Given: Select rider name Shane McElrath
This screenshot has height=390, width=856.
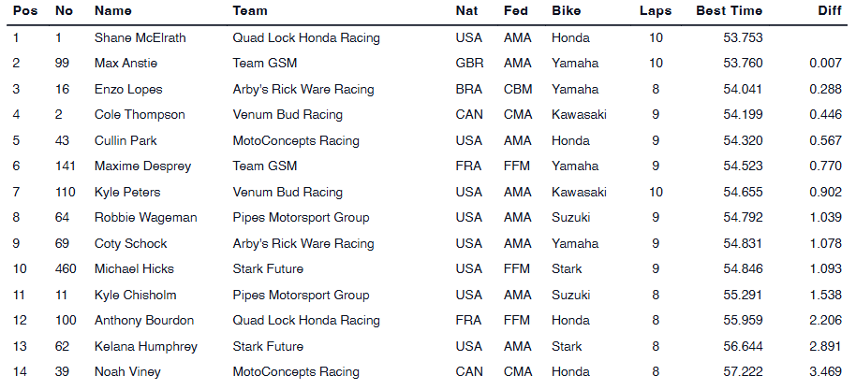Looking at the screenshot, I should (140, 38).
